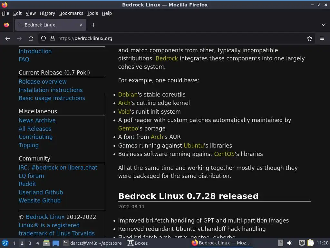This screenshot has width=330, height=248.
Task: Open a new tab with plus button
Action: pyautogui.click(x=93, y=25)
